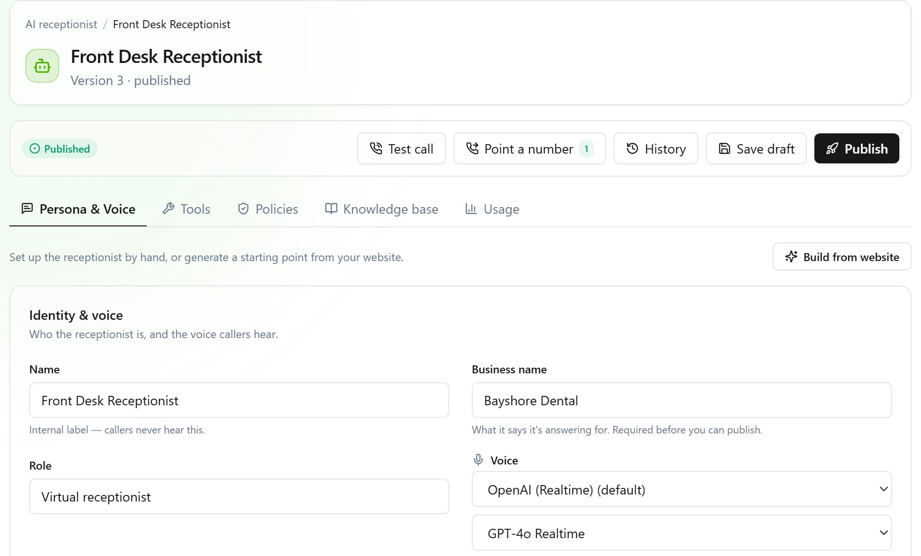Click 'Required before you can publish' helper text

tap(687, 430)
